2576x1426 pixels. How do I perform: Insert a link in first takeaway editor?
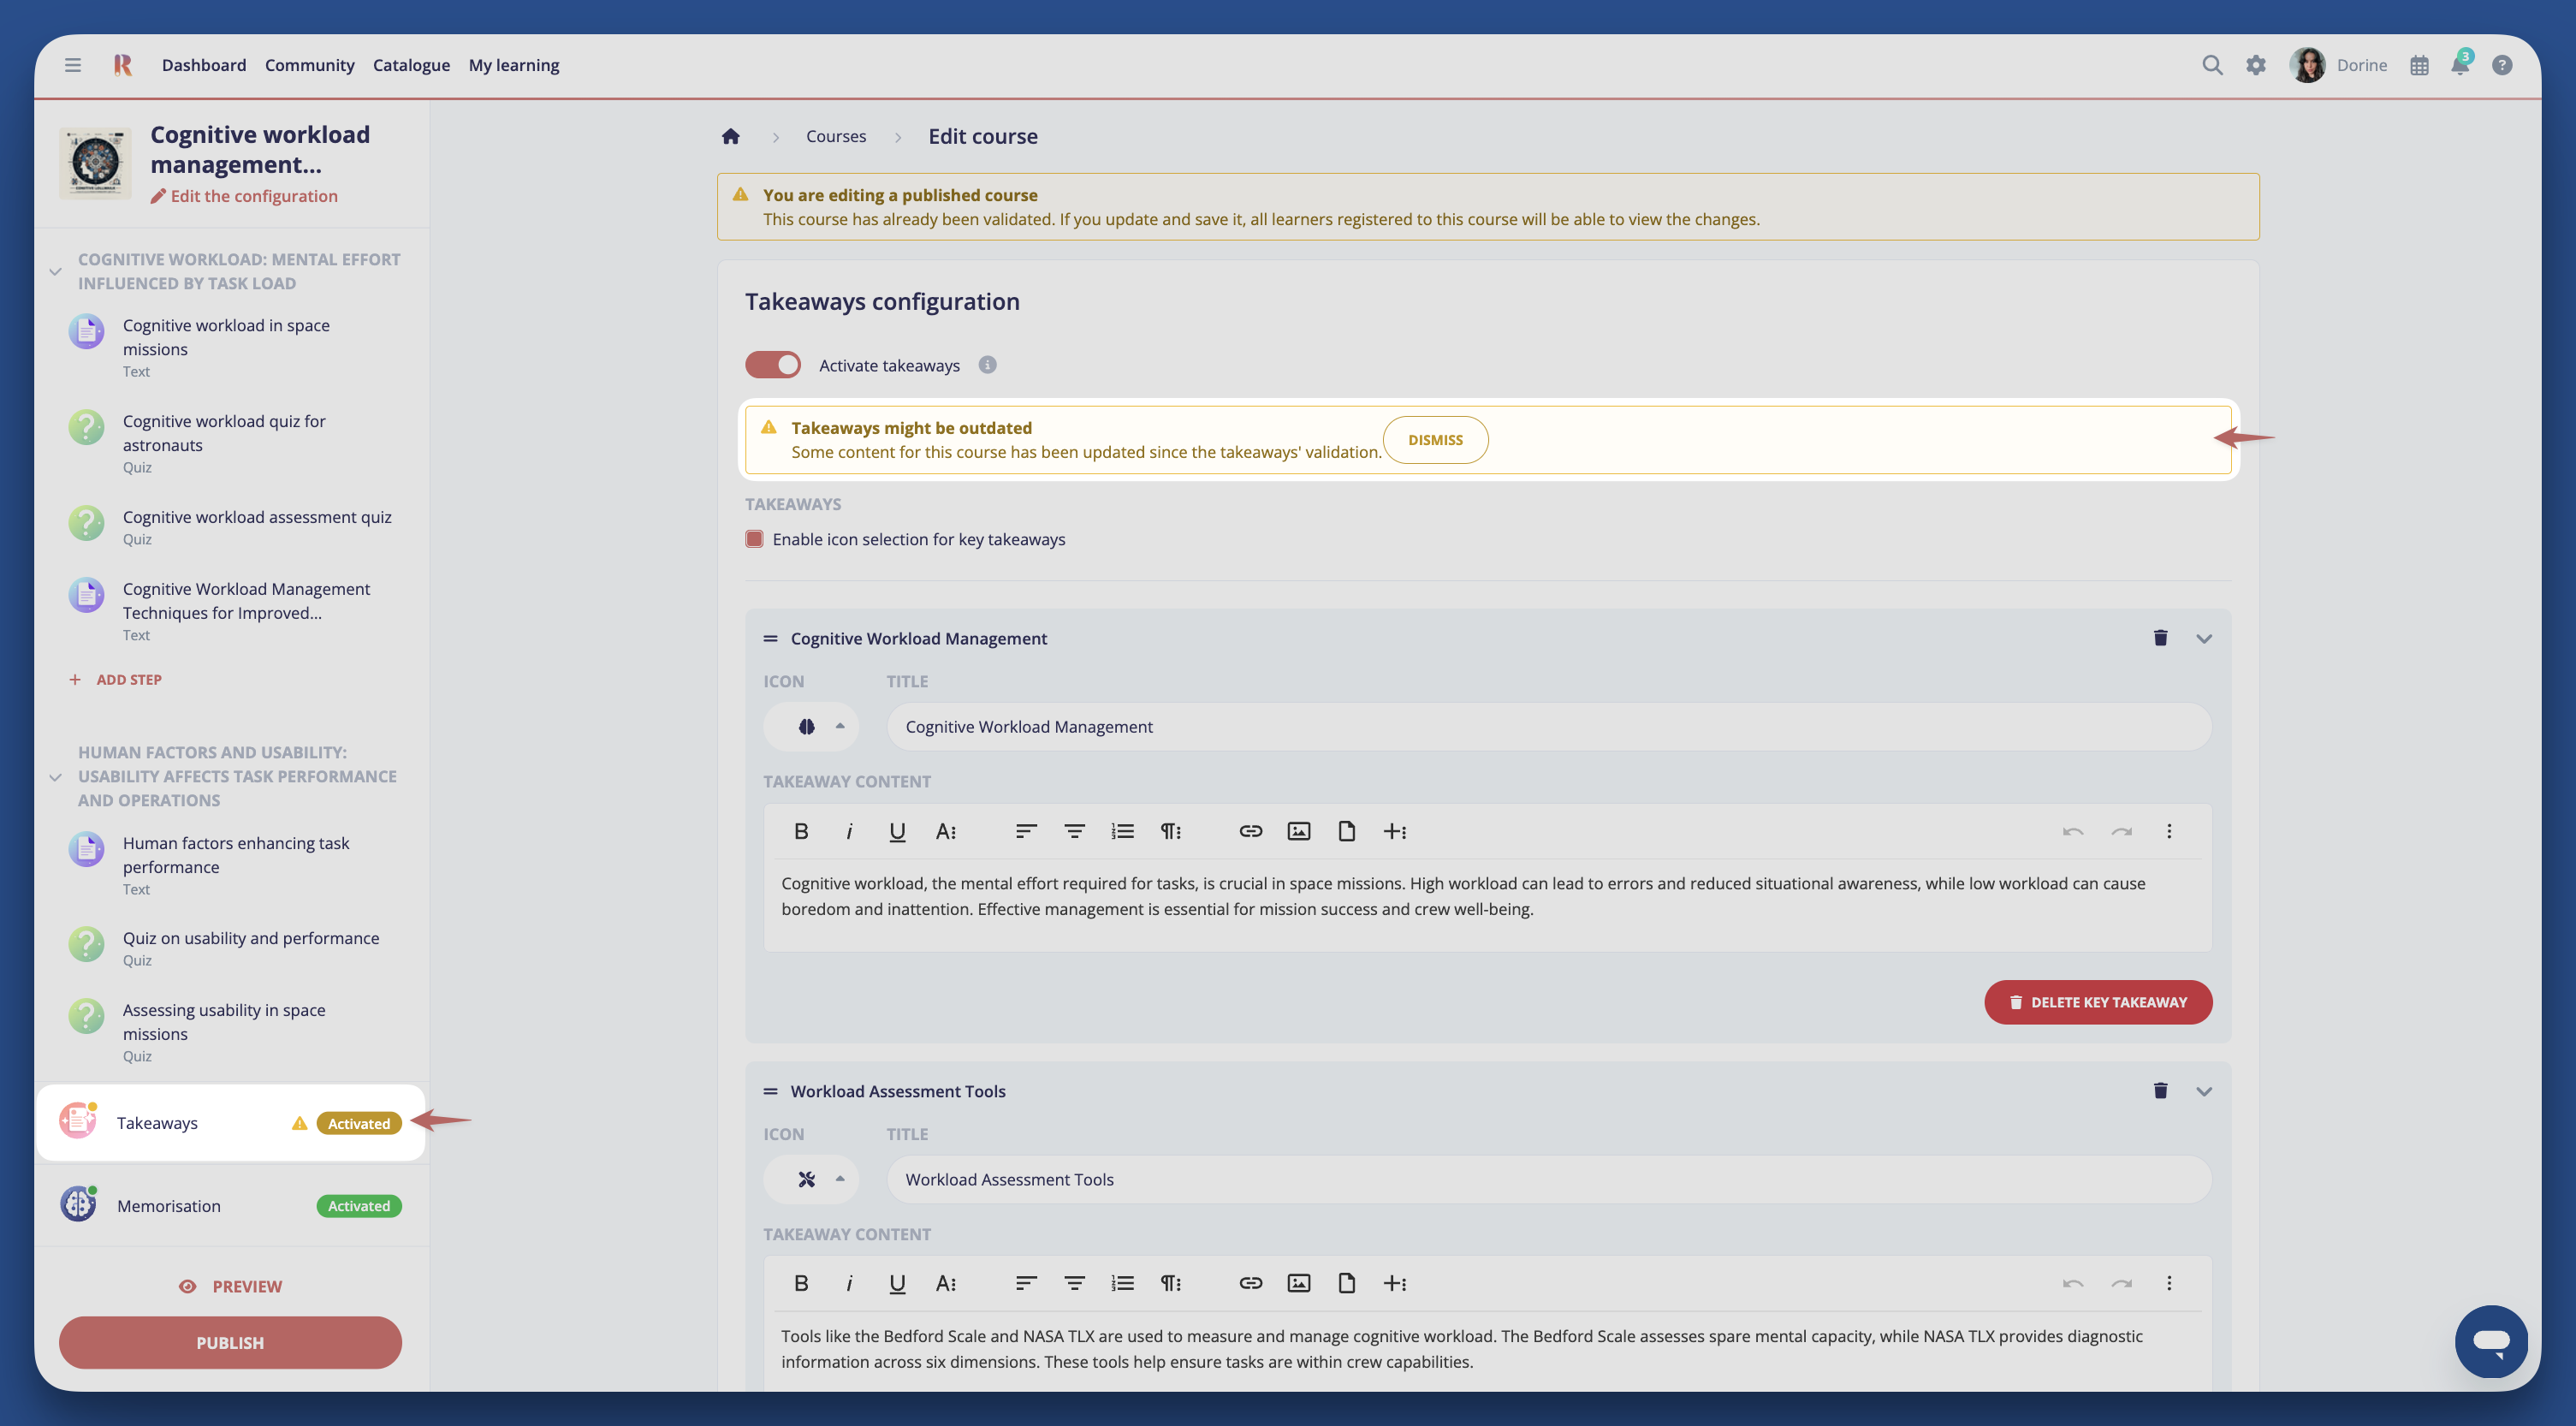coord(1250,831)
